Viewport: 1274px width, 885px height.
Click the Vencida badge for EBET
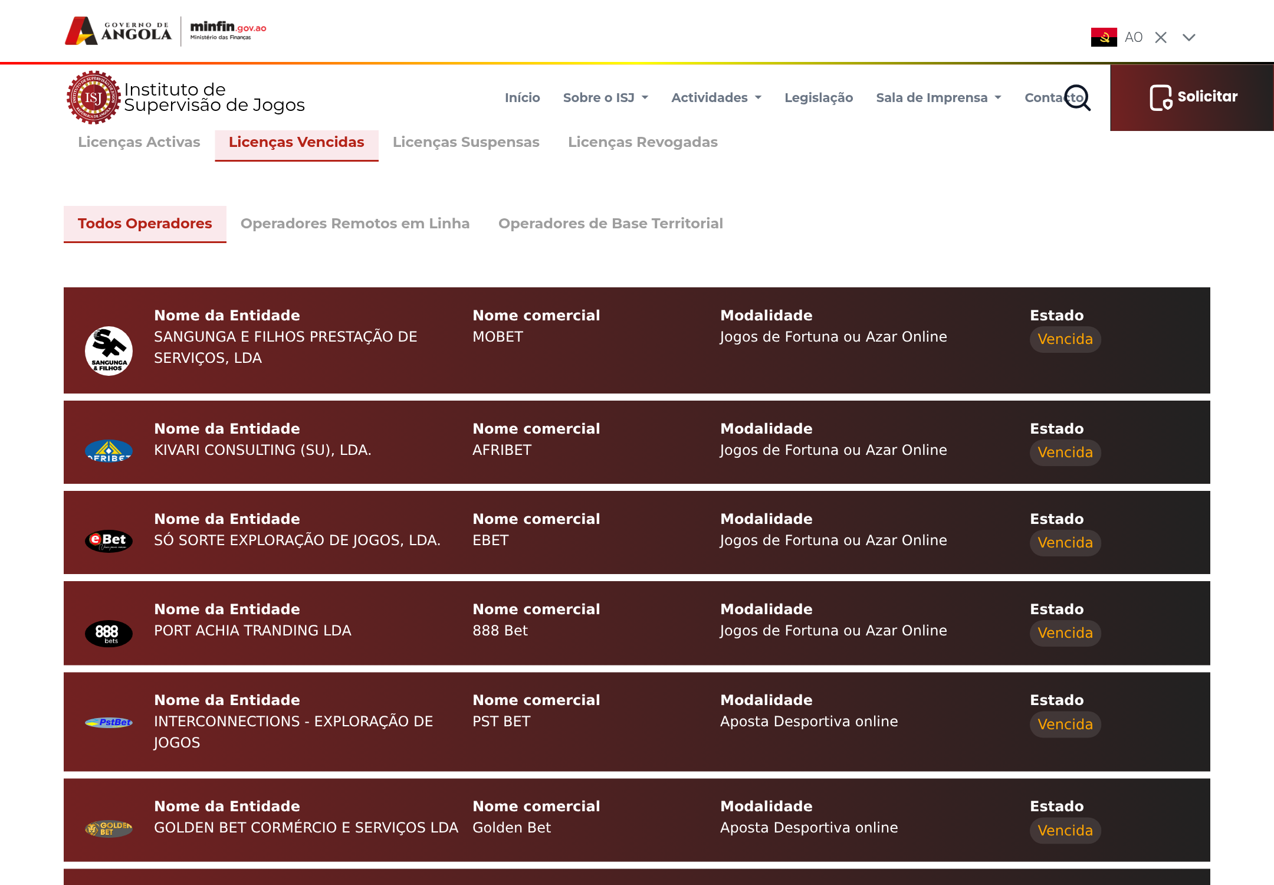pos(1065,543)
